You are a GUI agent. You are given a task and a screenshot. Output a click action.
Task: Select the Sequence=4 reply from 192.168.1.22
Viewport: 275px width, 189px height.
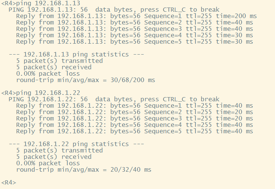point(134,125)
